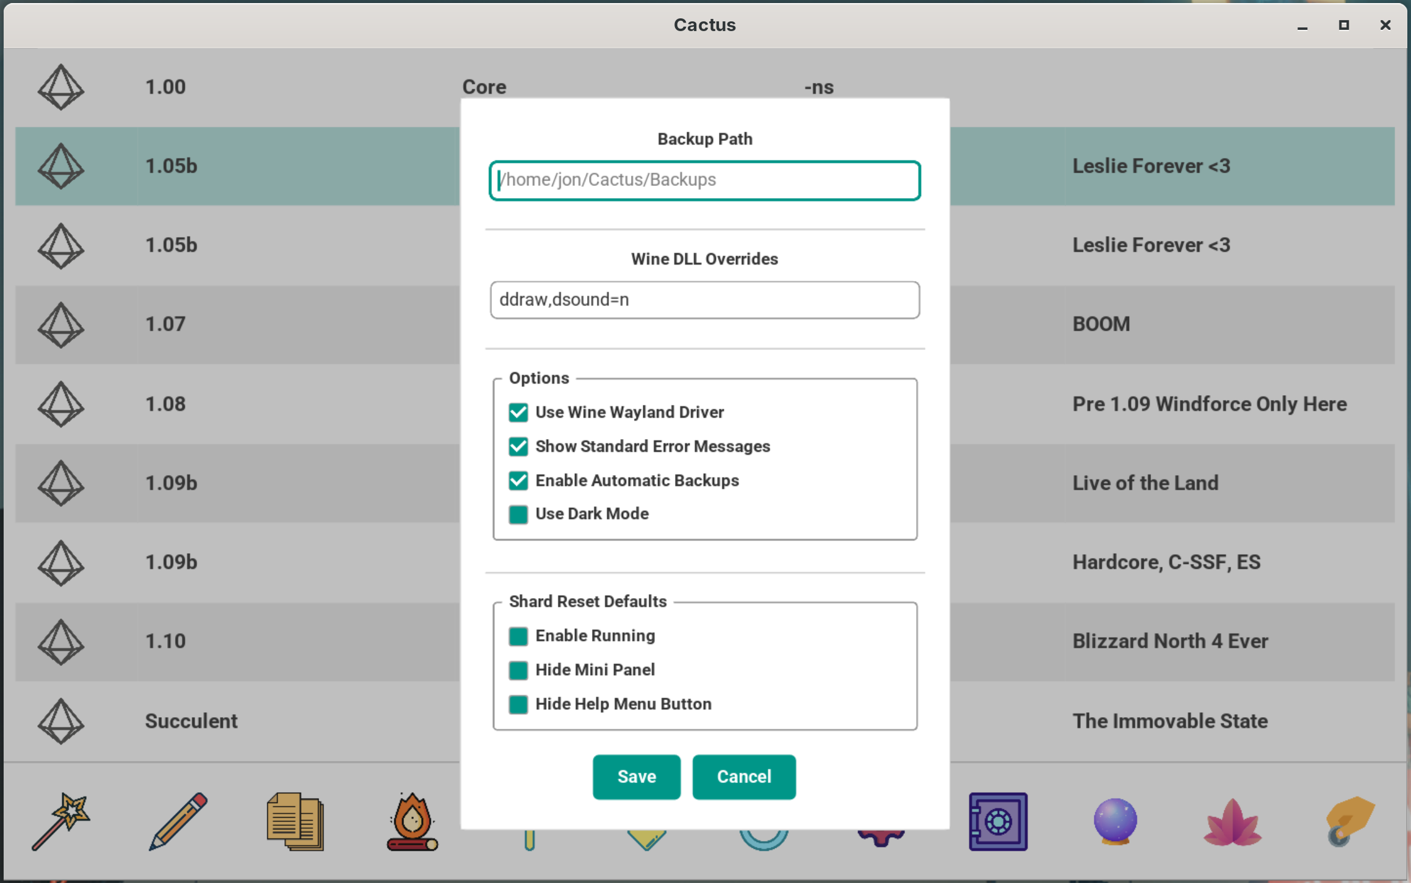1411x883 pixels.
Task: Click the crystal ball icon
Action: click(x=1115, y=821)
